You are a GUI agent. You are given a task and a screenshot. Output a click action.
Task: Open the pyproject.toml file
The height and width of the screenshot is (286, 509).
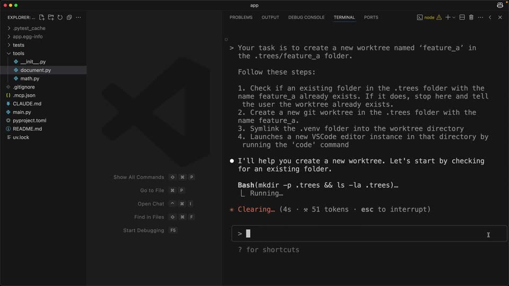click(43, 120)
